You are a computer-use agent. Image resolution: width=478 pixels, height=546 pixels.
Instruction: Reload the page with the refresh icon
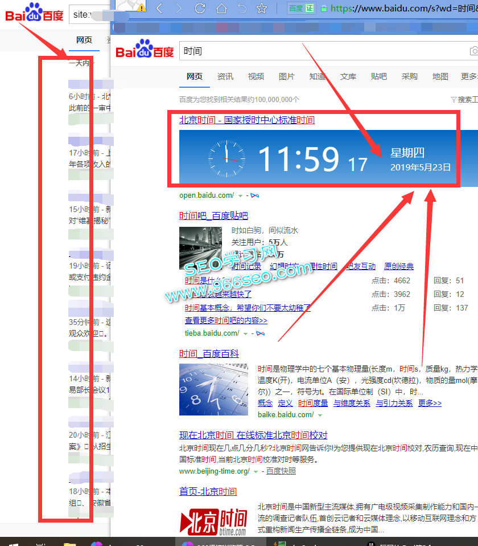[200, 7]
